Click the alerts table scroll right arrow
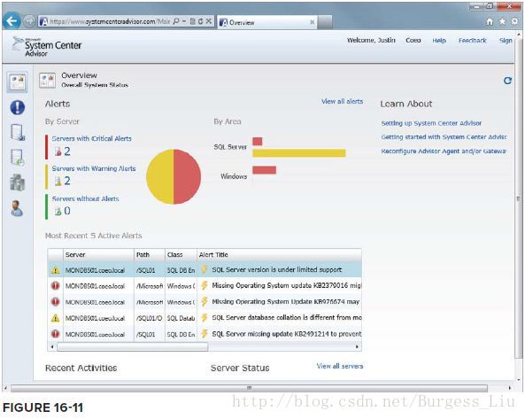The width and height of the screenshot is (525, 419). coord(357,347)
